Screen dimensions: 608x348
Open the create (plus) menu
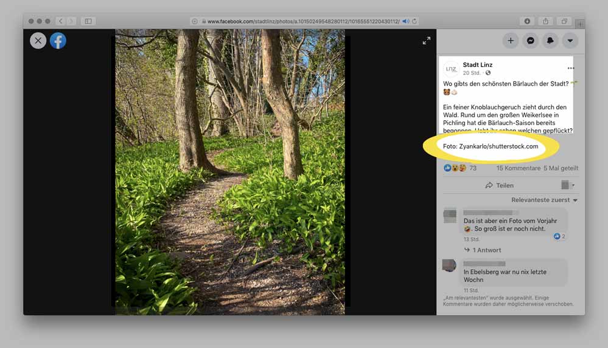pos(511,41)
